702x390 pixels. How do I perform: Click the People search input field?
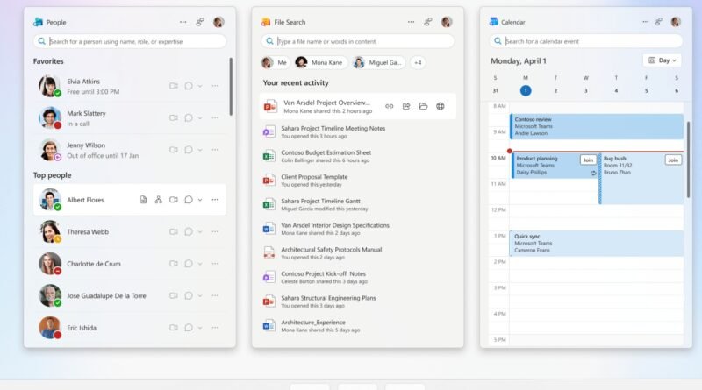tap(129, 41)
